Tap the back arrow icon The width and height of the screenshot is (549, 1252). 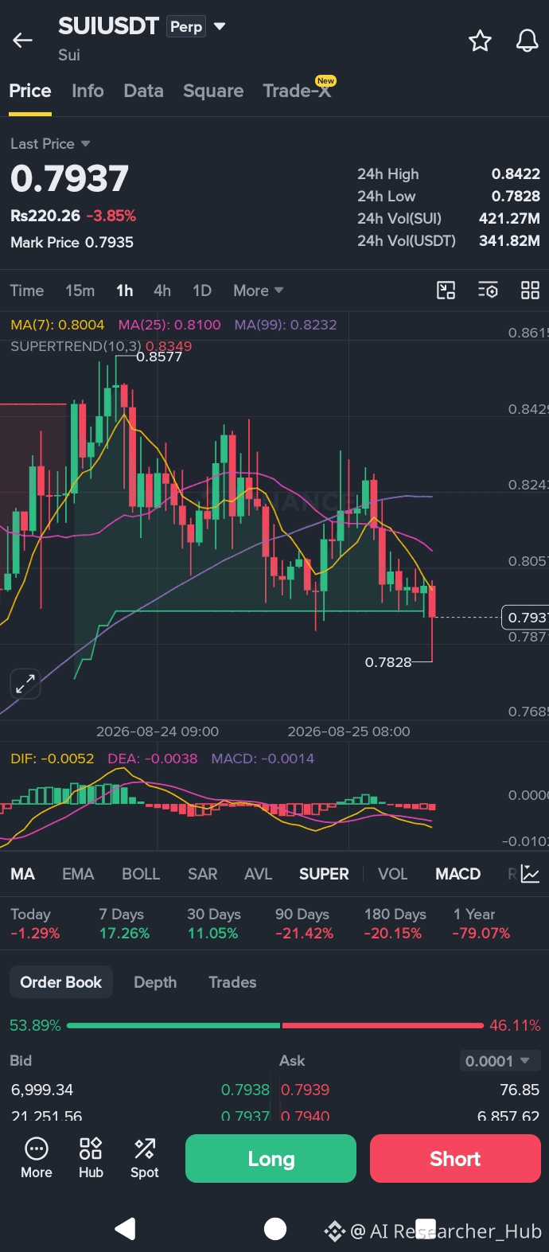click(22, 40)
